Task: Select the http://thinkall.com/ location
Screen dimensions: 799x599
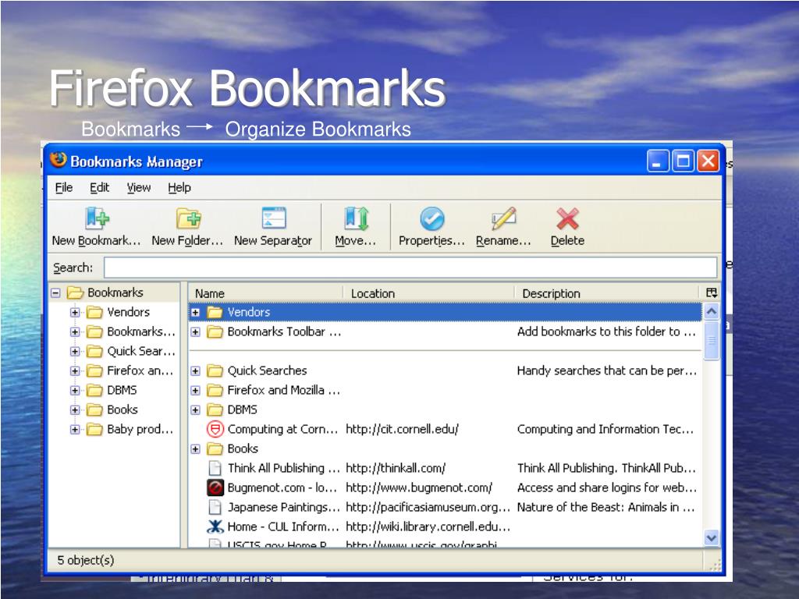Action: (396, 468)
